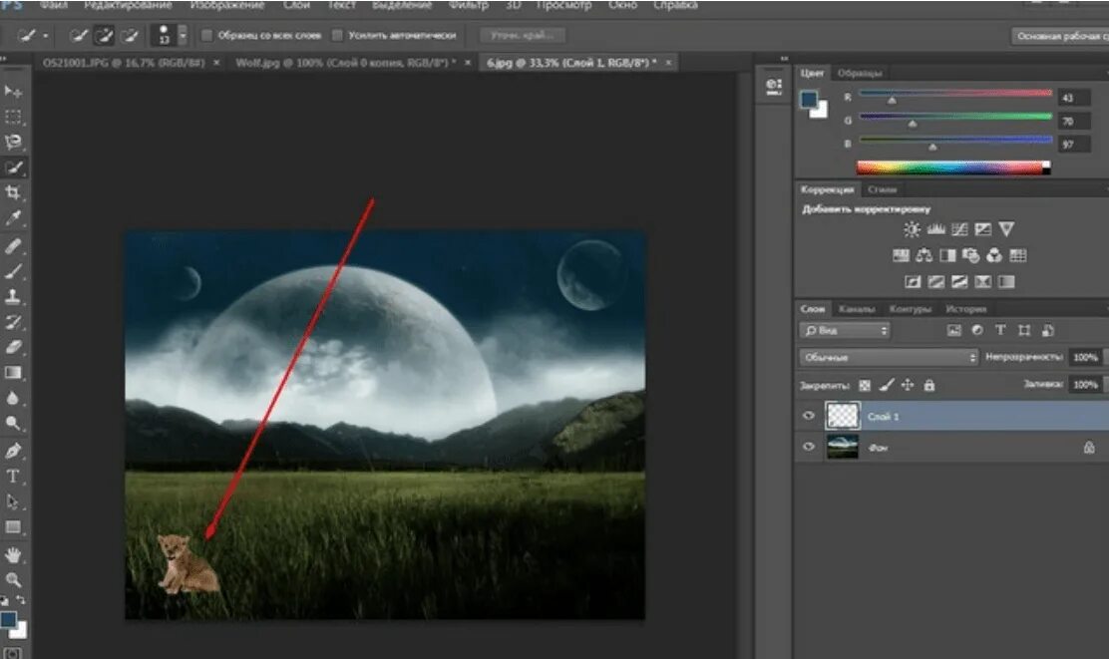1109x659 pixels.
Task: Add a Black & White adjustment
Action: point(947,255)
